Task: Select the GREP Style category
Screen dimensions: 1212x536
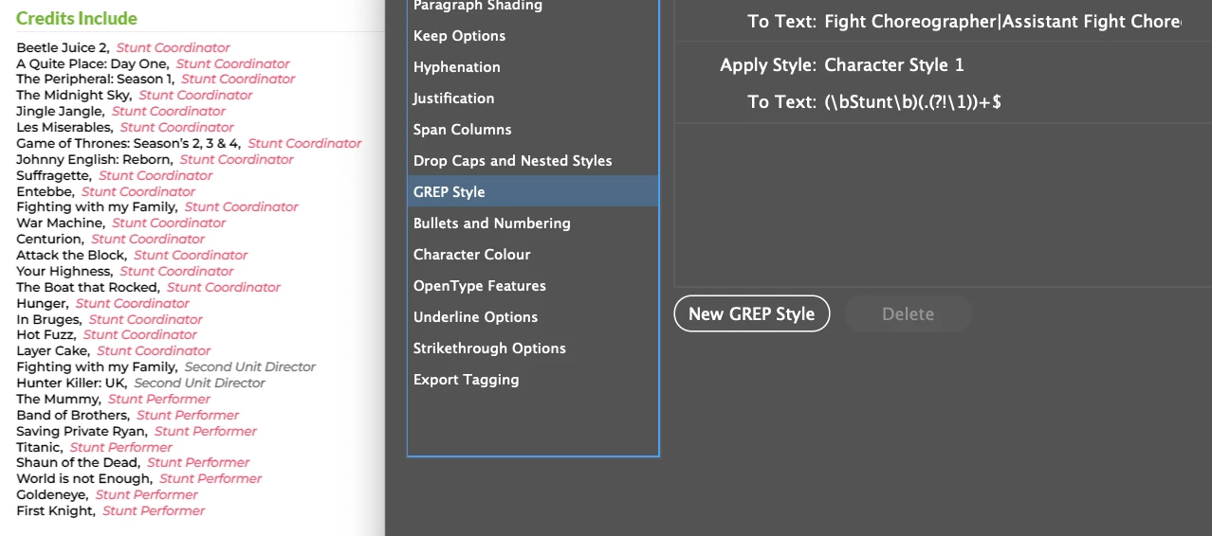Action: click(533, 191)
